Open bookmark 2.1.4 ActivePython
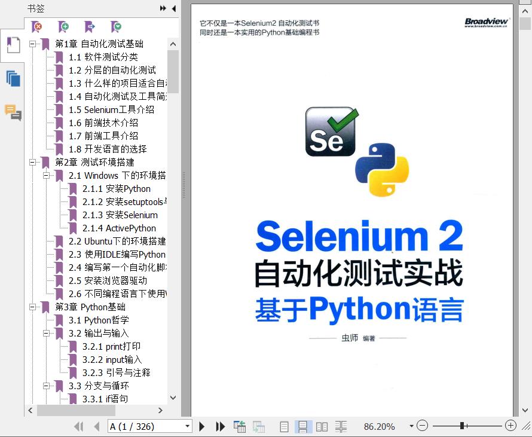Screen dimensions: 532x437 pyautogui.click(x=119, y=228)
